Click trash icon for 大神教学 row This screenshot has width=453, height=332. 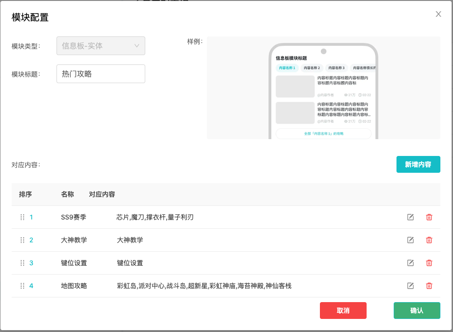point(429,240)
